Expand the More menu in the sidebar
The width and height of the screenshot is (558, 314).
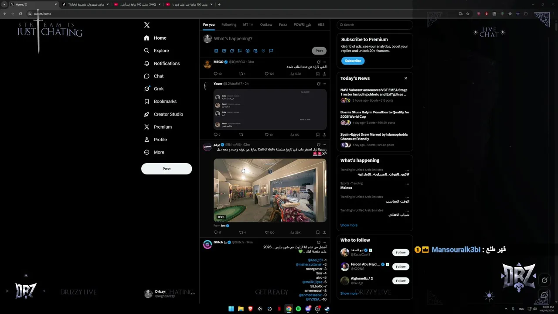(x=154, y=152)
